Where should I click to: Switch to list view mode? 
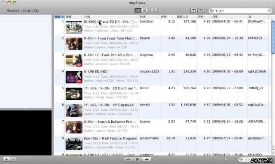pos(138,11)
